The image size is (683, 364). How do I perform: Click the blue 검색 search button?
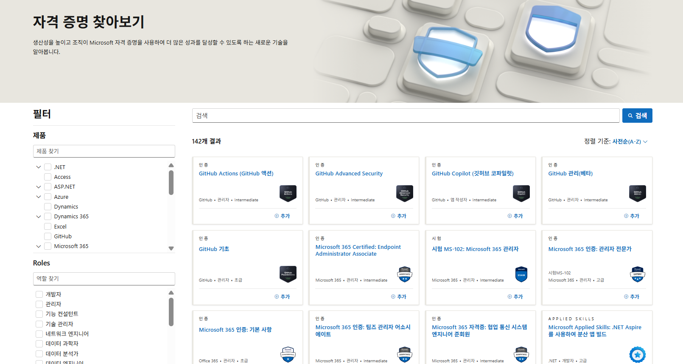point(637,116)
